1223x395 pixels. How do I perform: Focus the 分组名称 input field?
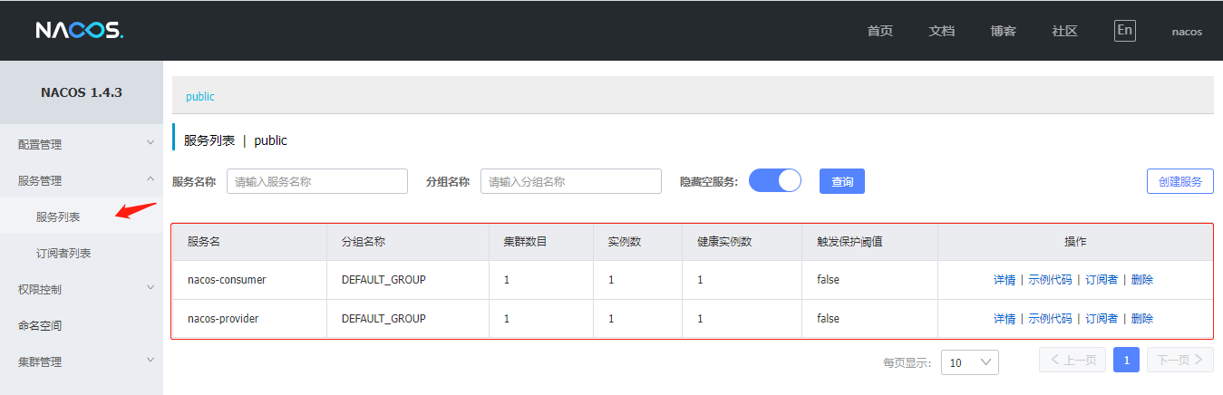[x=571, y=181]
